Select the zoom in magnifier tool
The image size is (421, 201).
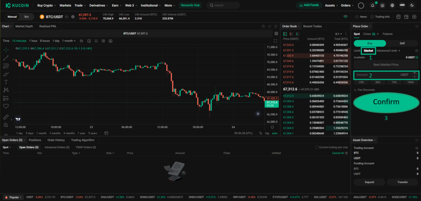(6, 125)
